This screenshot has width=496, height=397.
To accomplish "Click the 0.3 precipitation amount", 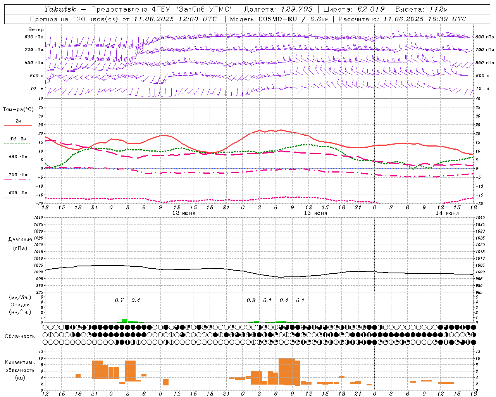I will (x=251, y=300).
